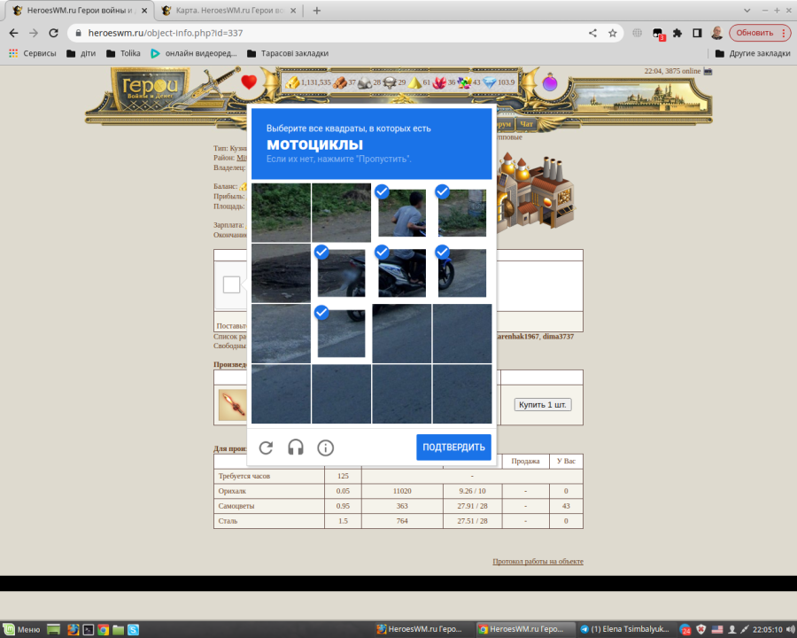Switch to the Карта HeroesWM.ru tab
Viewport: 797px width, 638px height.
(x=228, y=10)
